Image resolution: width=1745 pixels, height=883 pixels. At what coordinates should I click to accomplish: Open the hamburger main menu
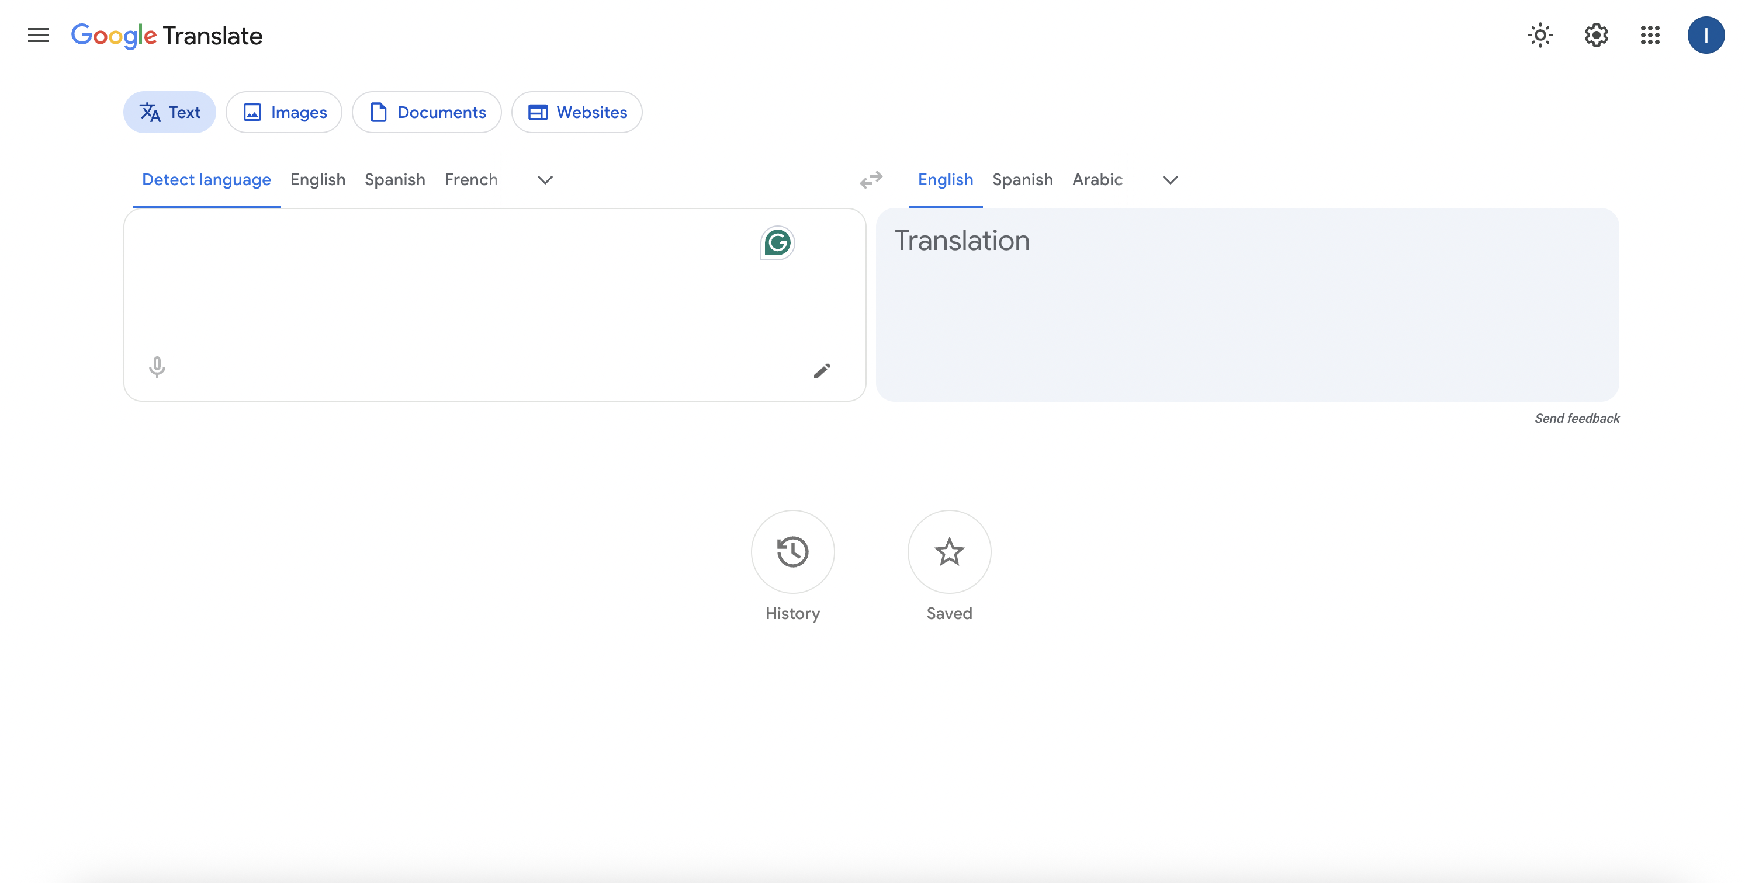39,35
